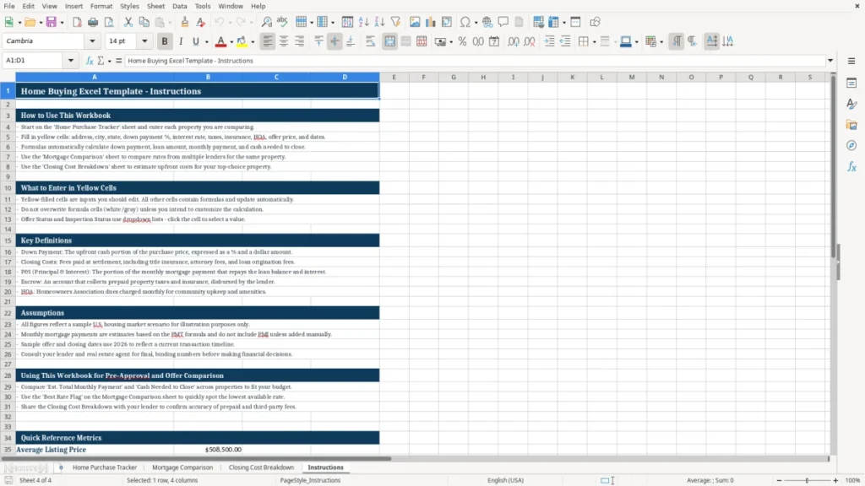Toggle Align Left
The width and height of the screenshot is (865, 486).
click(x=268, y=41)
